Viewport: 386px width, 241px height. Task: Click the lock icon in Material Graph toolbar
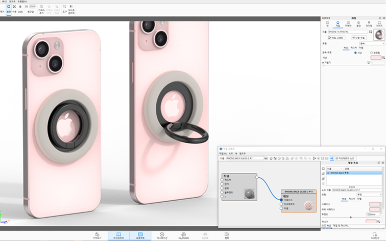point(287,158)
